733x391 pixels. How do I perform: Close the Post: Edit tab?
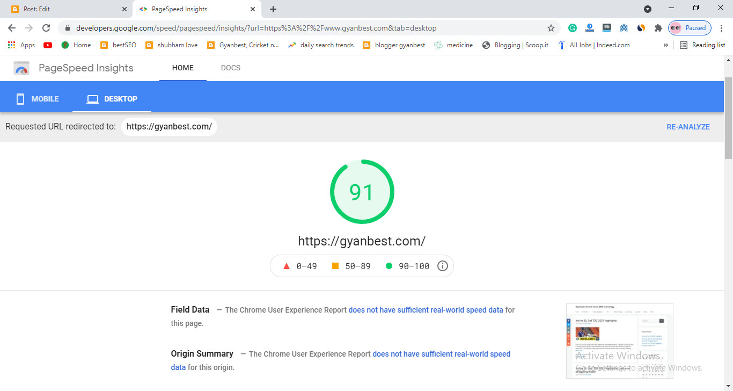coord(124,9)
